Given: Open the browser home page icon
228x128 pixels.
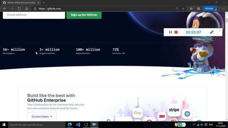Looking at the screenshot, I should point(27,9).
